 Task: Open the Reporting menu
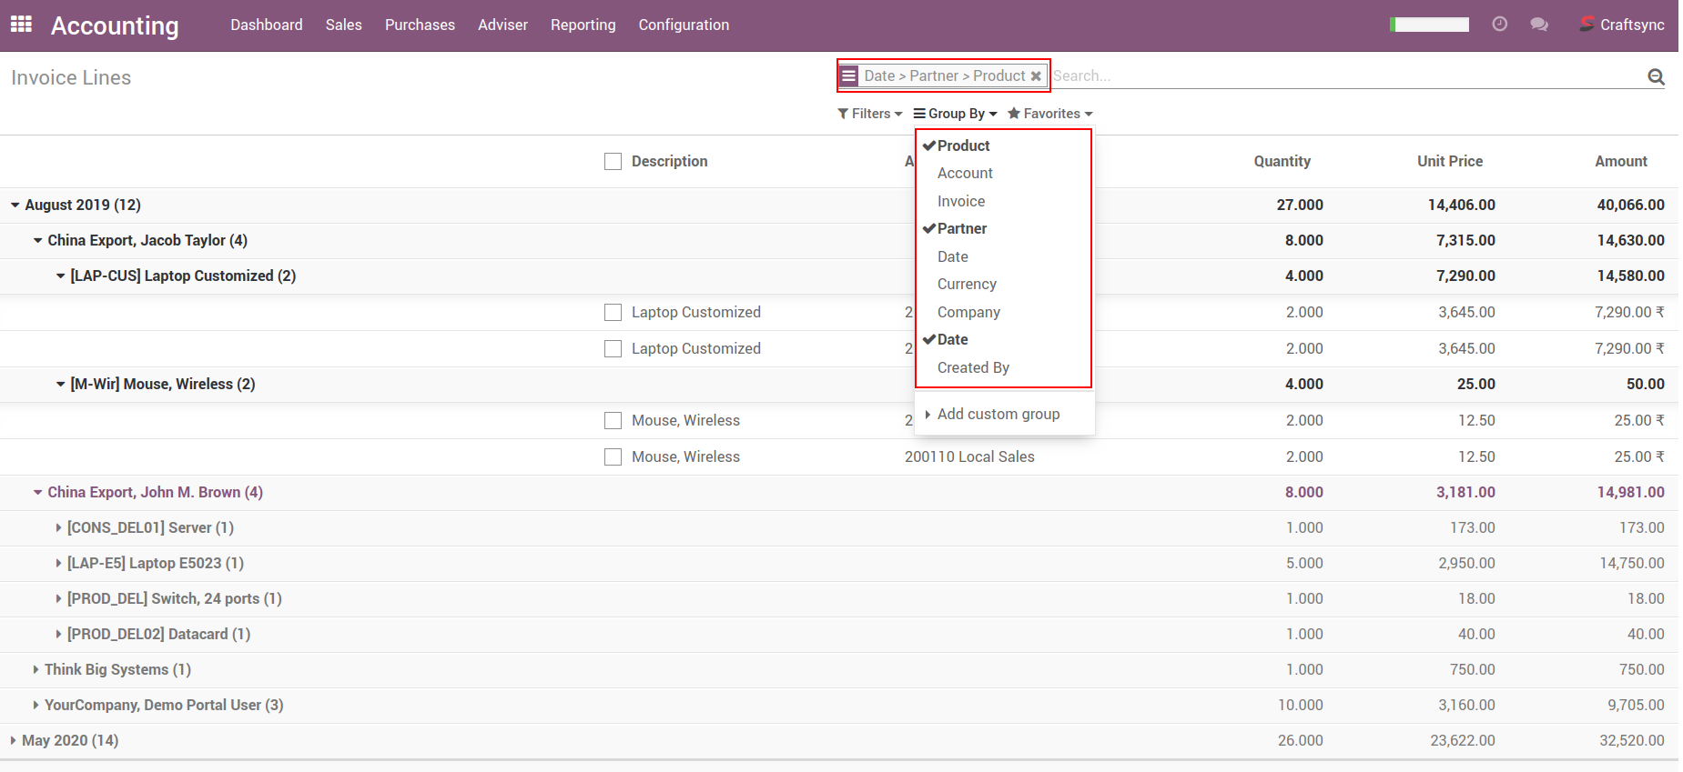pos(583,25)
